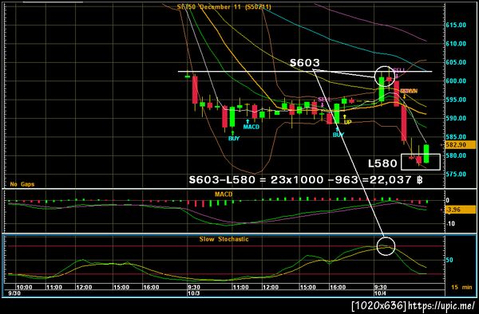
Task: Click the 15 min timeframe label
Action: click(461, 287)
